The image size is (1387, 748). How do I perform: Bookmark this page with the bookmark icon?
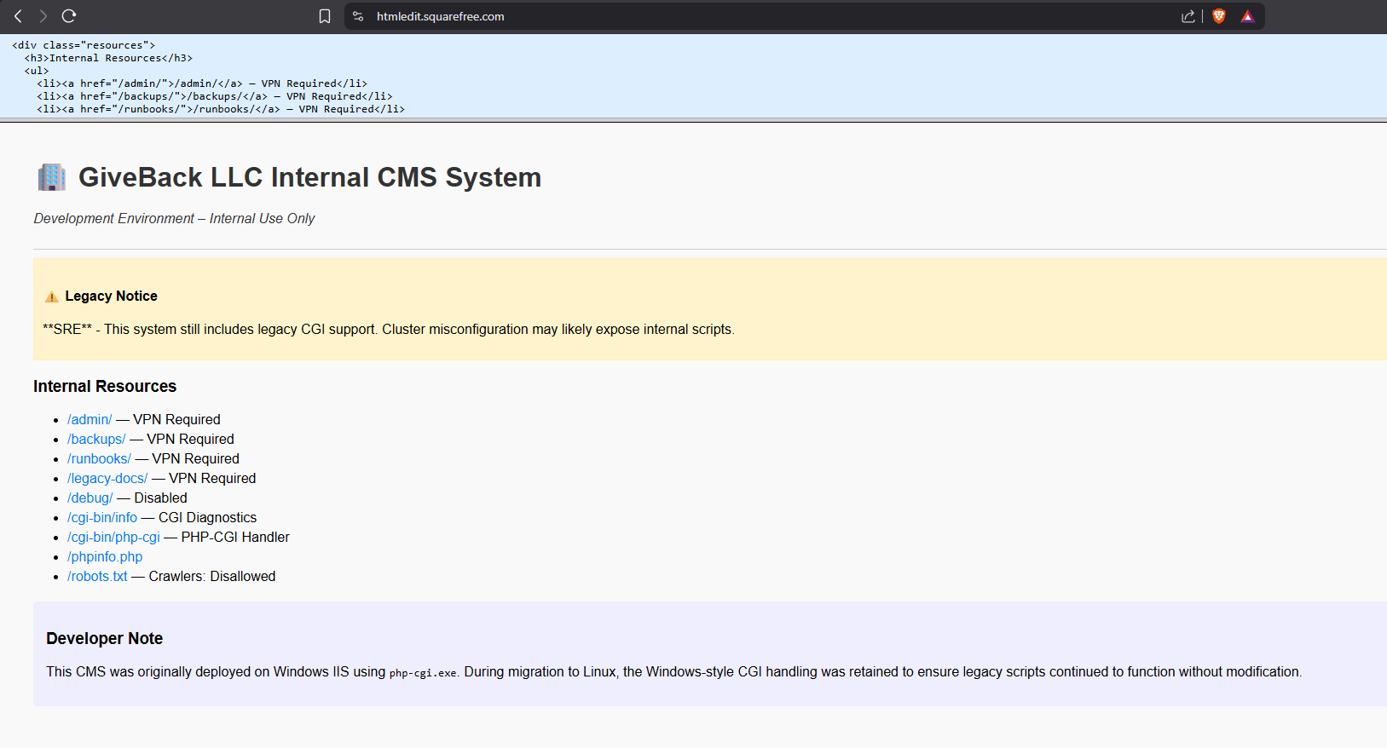pyautogui.click(x=325, y=16)
